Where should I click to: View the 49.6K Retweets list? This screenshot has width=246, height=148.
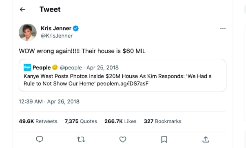[38, 121]
